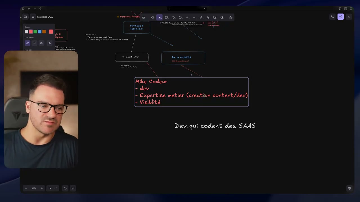Select the Diamond shape tool
The height and width of the screenshot is (202, 360).
pos(173,17)
